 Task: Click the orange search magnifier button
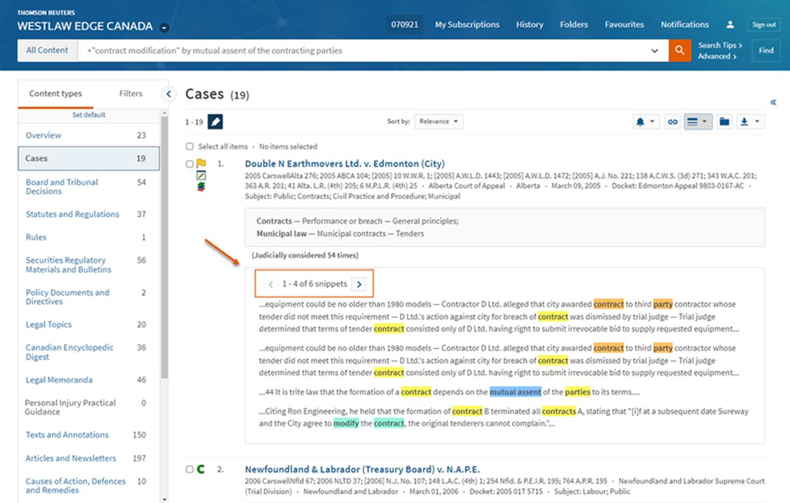680,50
